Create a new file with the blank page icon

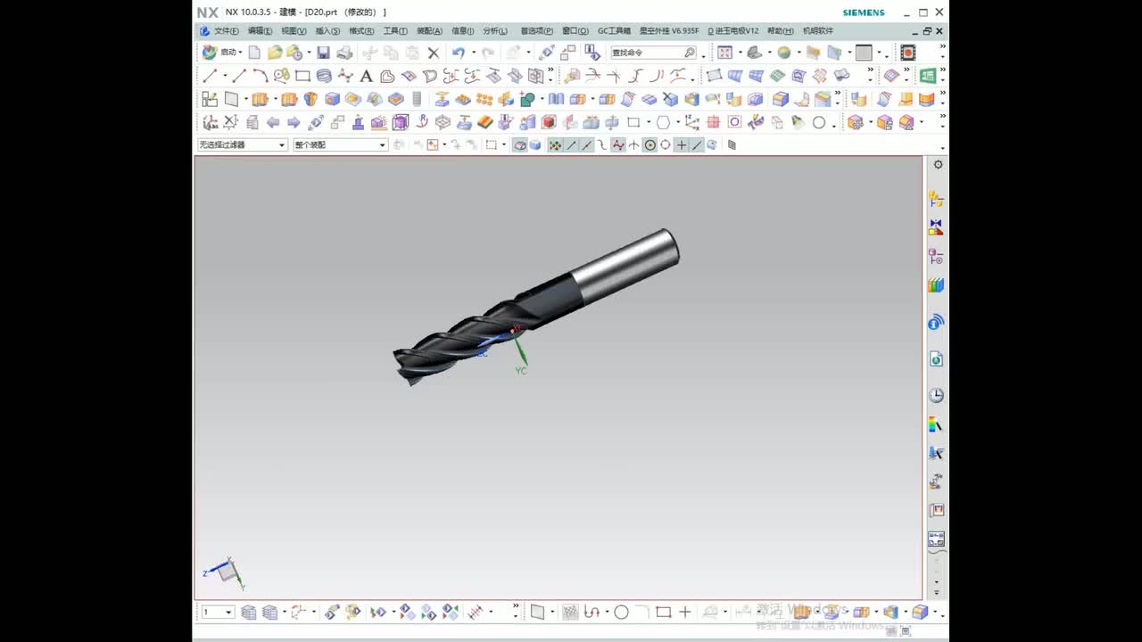pos(254,53)
